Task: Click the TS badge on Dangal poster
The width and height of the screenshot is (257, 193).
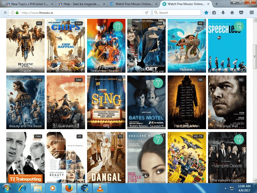Action: [120, 136]
